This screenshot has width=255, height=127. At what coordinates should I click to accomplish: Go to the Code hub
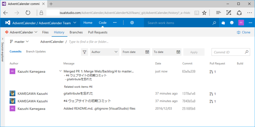103,23
